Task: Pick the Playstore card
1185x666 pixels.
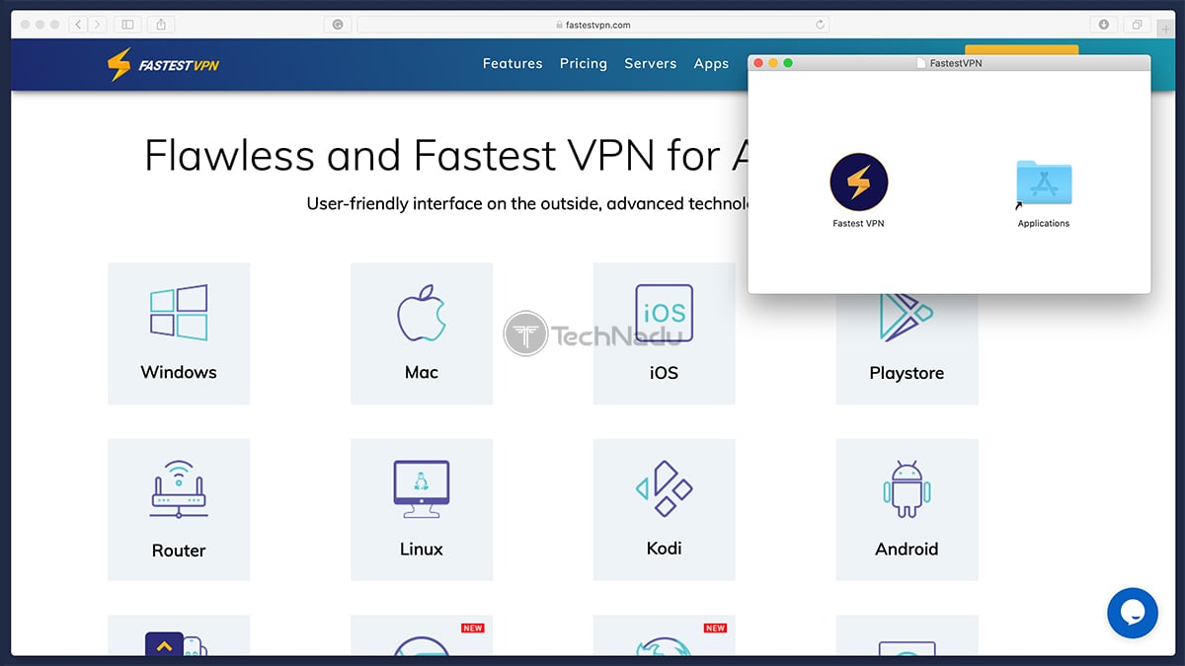Action: 907,347
